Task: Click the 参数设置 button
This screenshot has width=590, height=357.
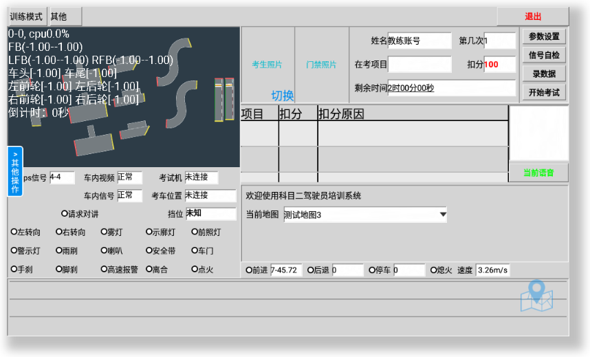Action: point(544,36)
